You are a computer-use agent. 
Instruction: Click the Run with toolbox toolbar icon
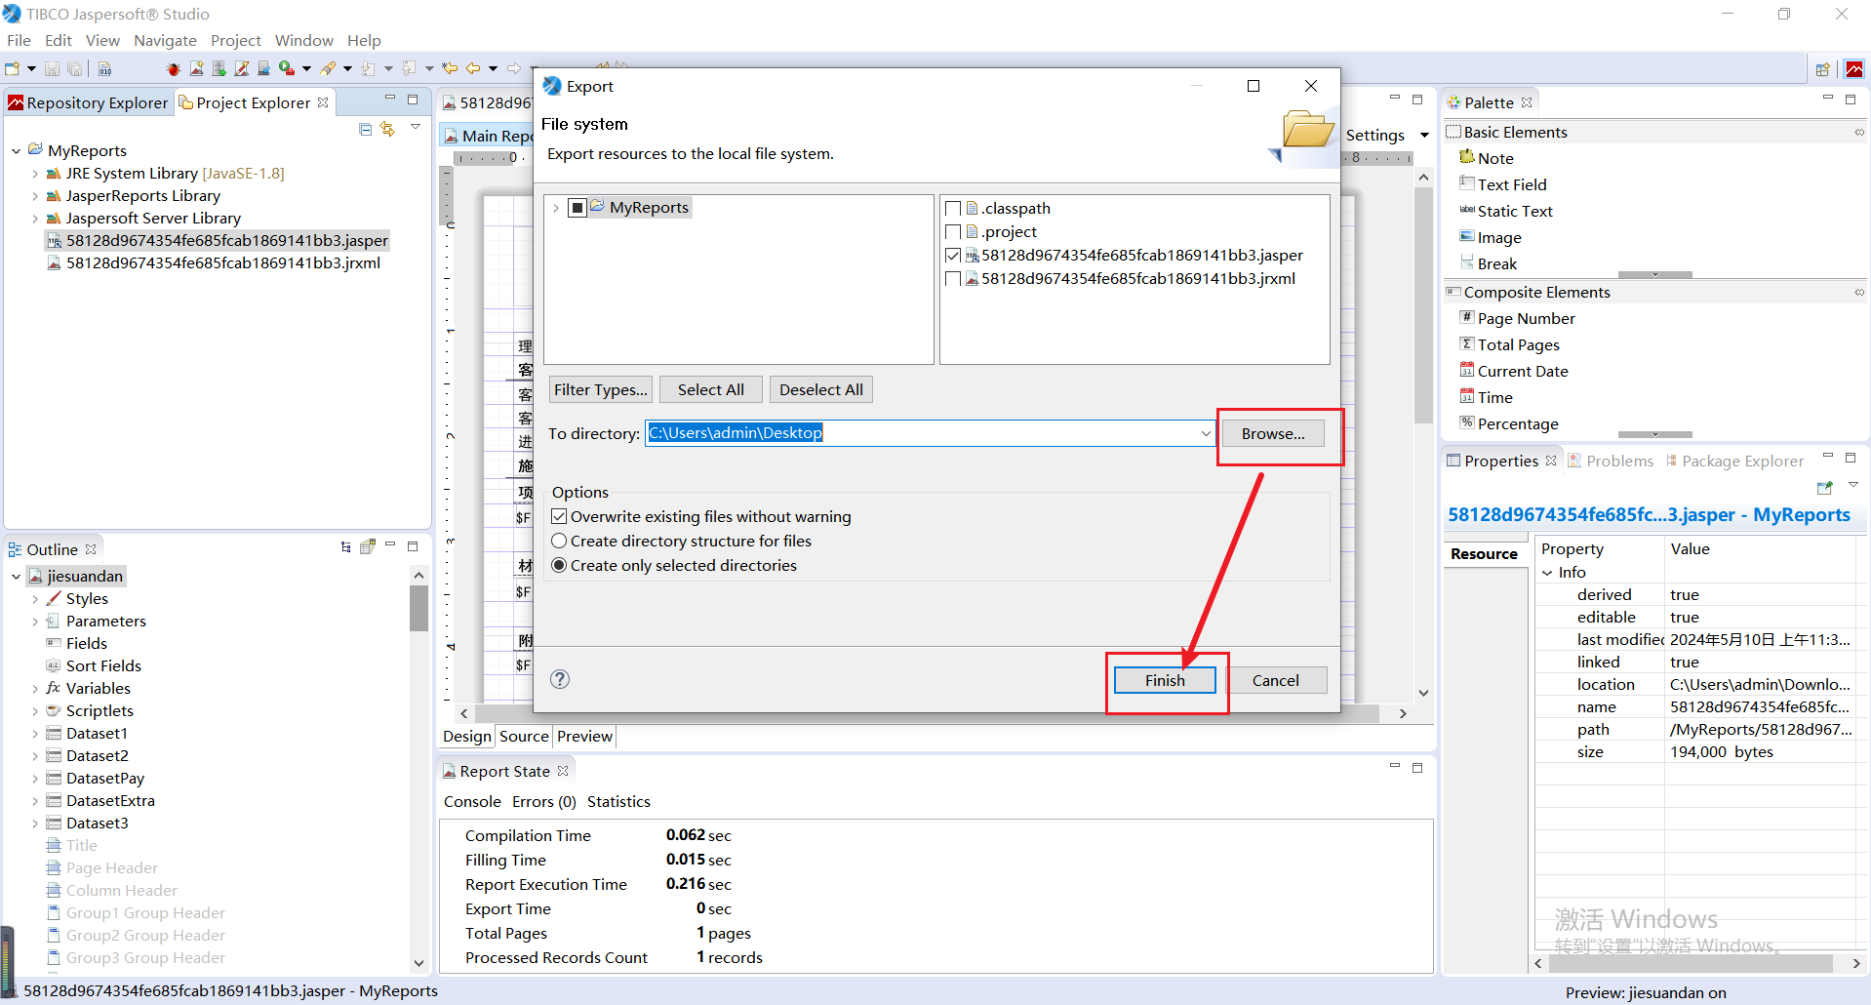(x=287, y=68)
